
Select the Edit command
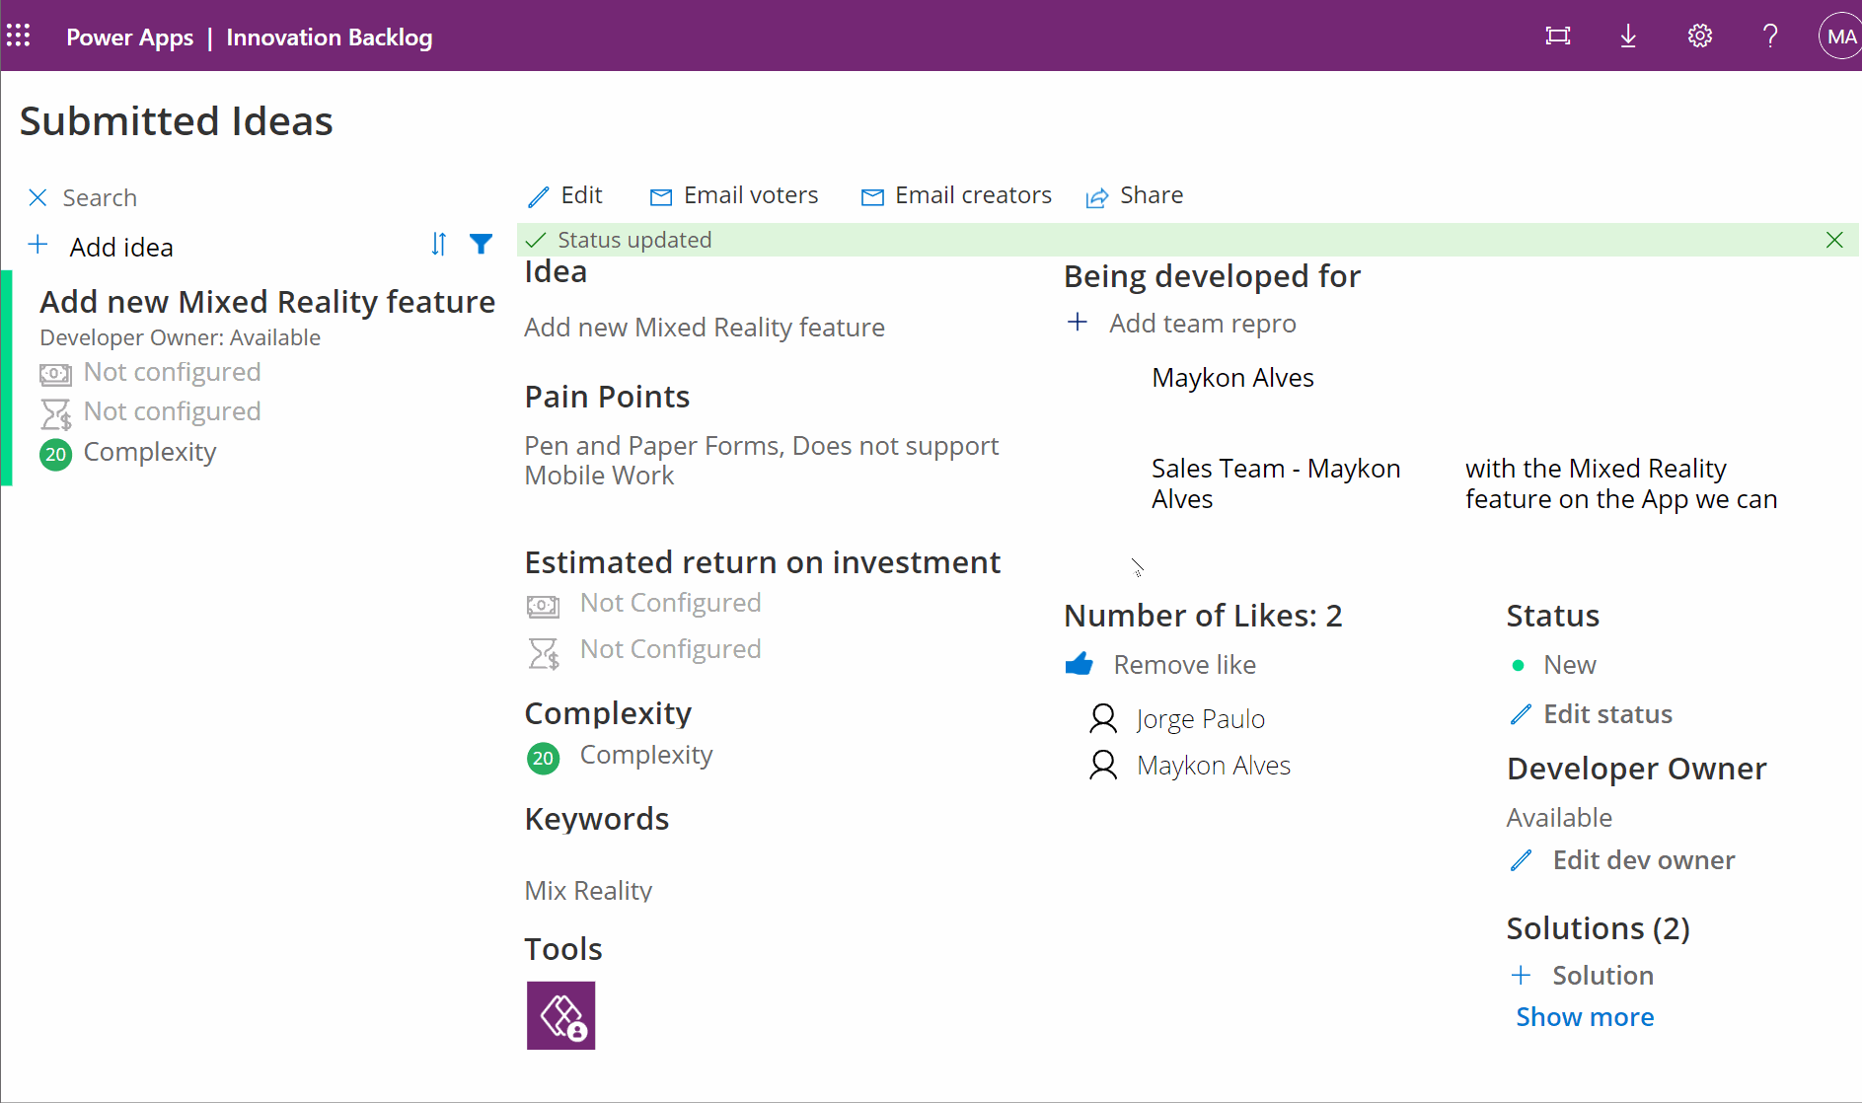point(565,194)
